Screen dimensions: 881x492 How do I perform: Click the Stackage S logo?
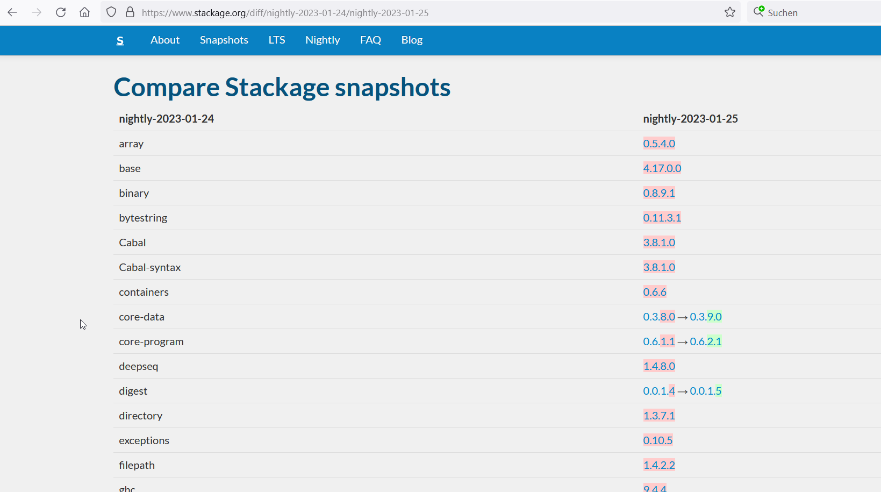(120, 40)
